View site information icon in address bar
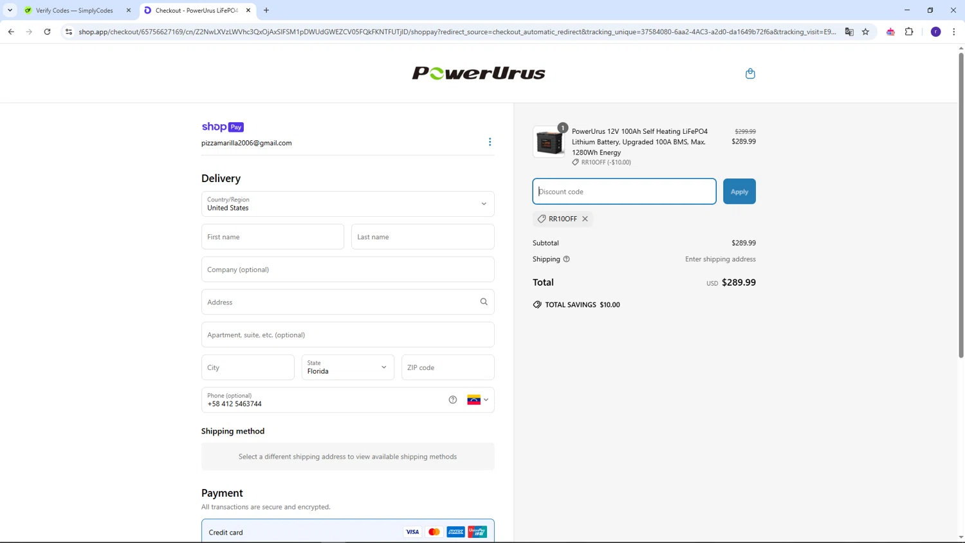The height and width of the screenshot is (543, 965). click(x=69, y=32)
